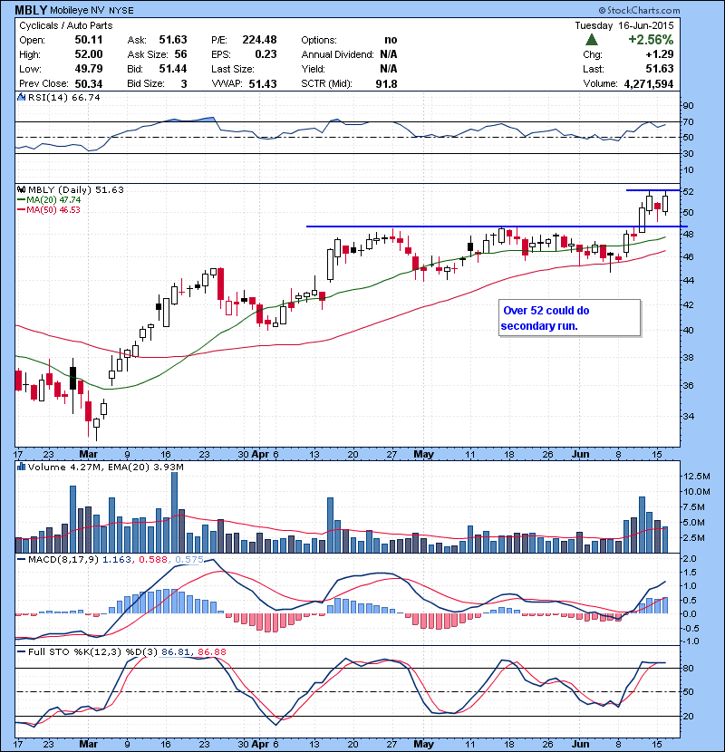Viewport: 725px width, 752px height.
Task: Click the MBLY (Daily) 51.63 legend
Action: point(76,190)
